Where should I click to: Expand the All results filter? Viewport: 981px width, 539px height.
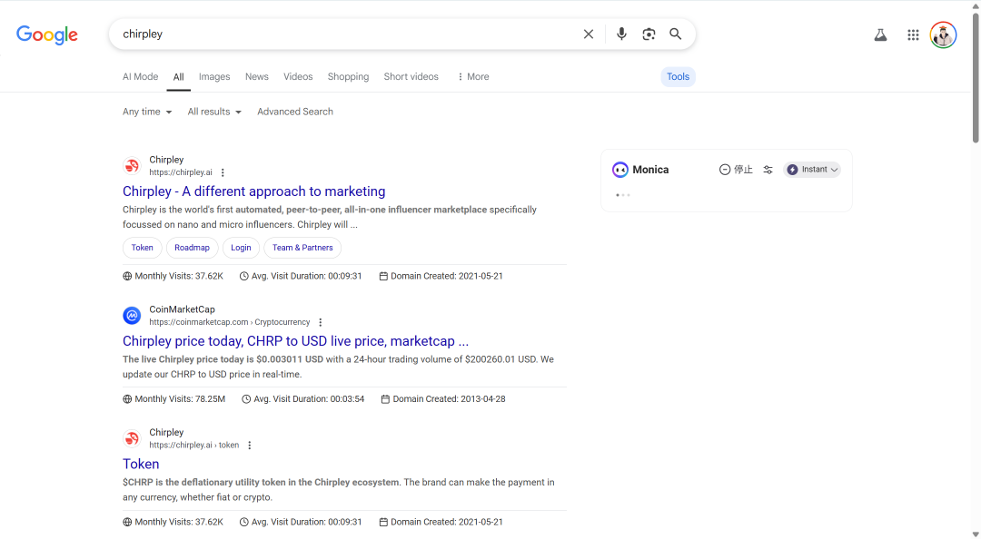(214, 112)
